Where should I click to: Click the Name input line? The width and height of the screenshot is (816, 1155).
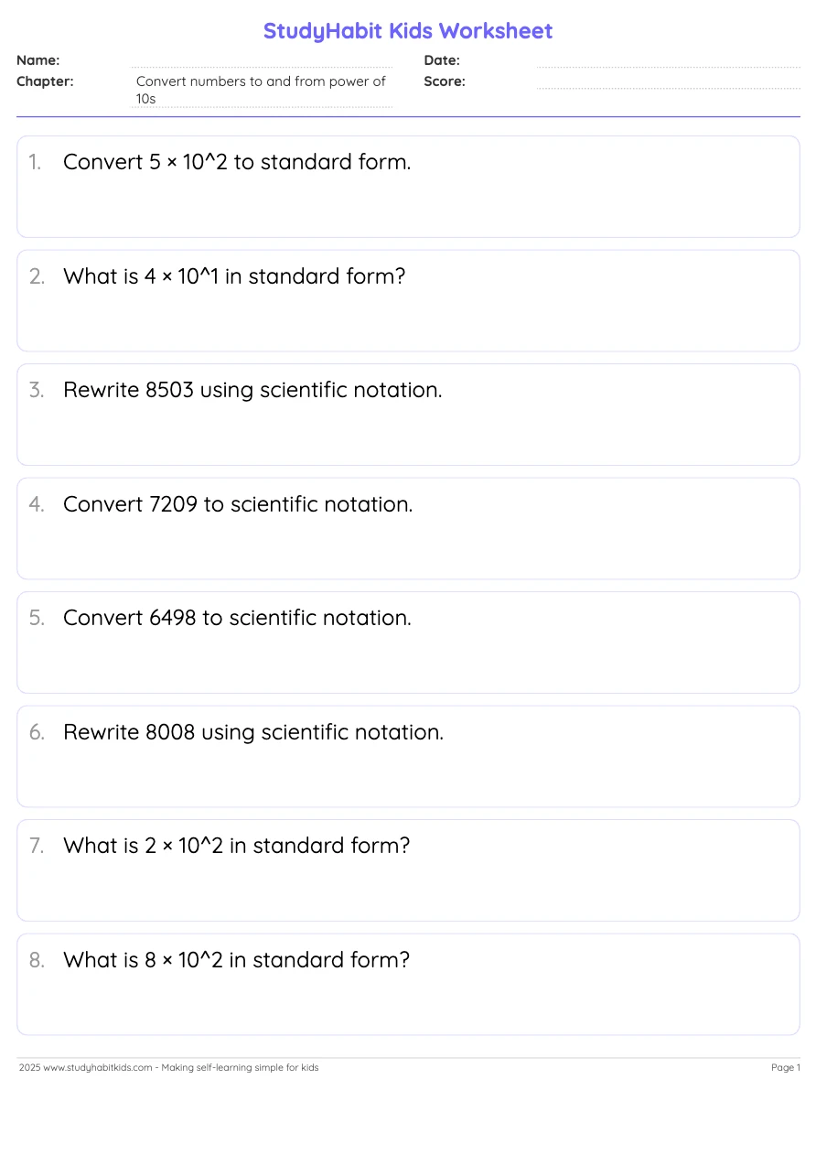(262, 60)
